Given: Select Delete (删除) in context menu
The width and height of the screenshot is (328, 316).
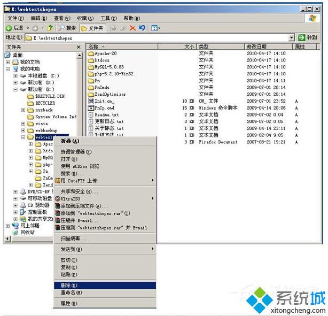Looking at the screenshot, I should [x=105, y=285].
